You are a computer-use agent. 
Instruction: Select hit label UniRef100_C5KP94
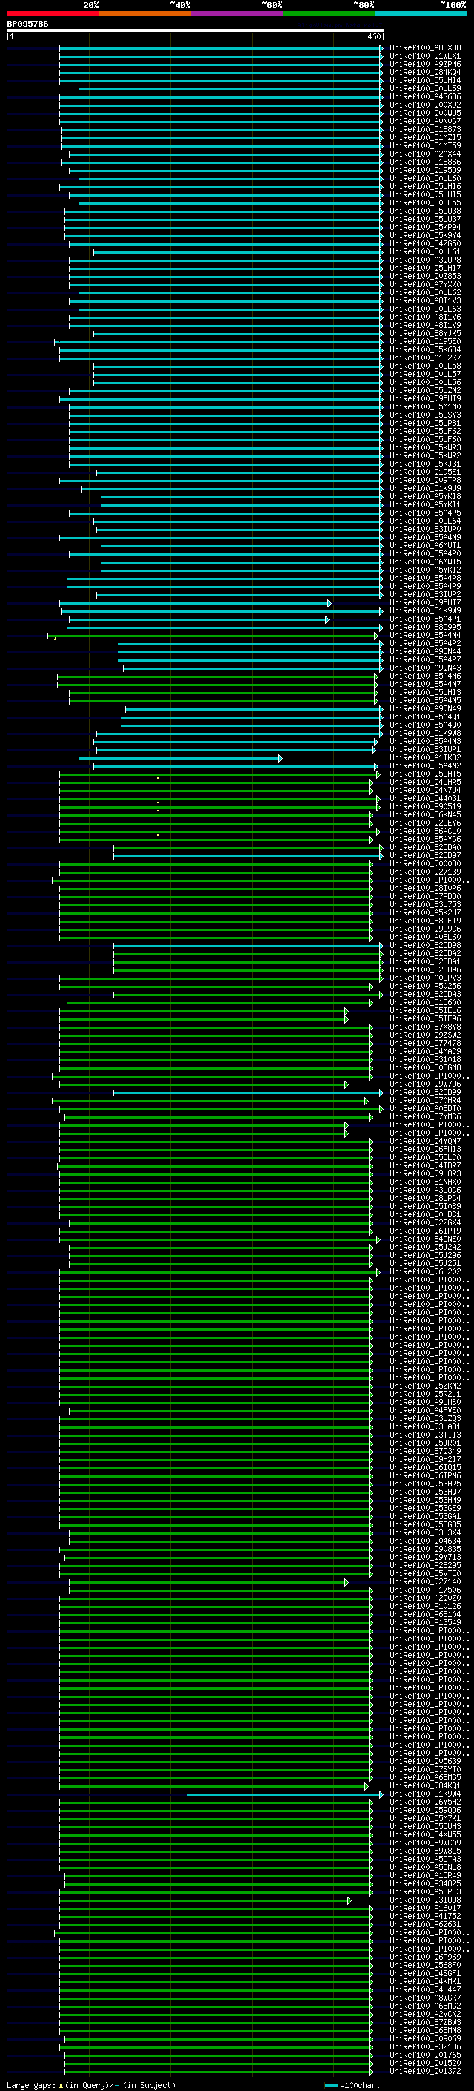pos(425,227)
